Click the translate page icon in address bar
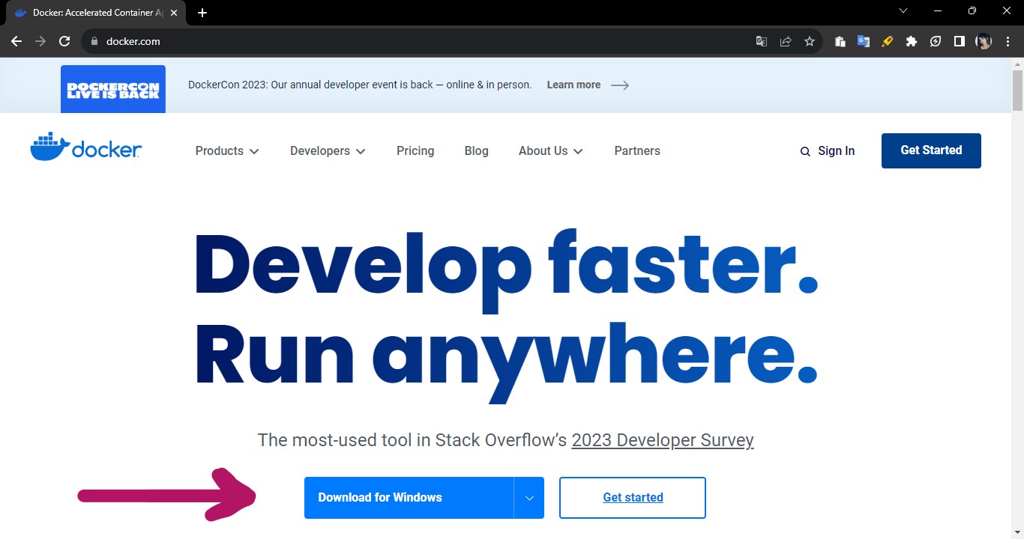The width and height of the screenshot is (1024, 539). (x=762, y=41)
